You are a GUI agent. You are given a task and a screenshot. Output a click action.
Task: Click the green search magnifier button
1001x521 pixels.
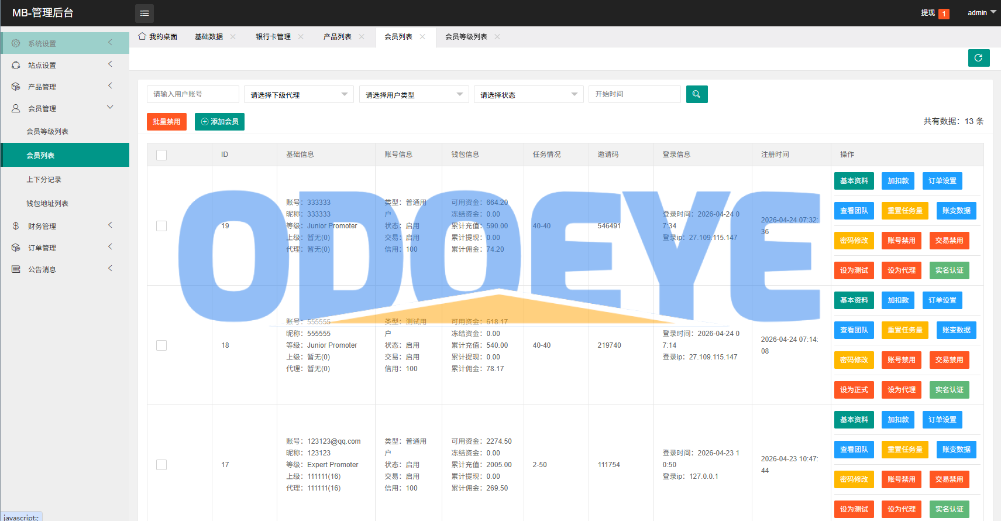coord(697,94)
